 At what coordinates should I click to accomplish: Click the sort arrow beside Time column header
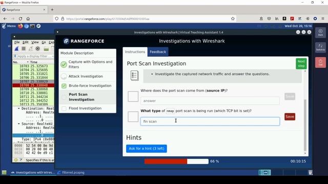pos(28,62)
